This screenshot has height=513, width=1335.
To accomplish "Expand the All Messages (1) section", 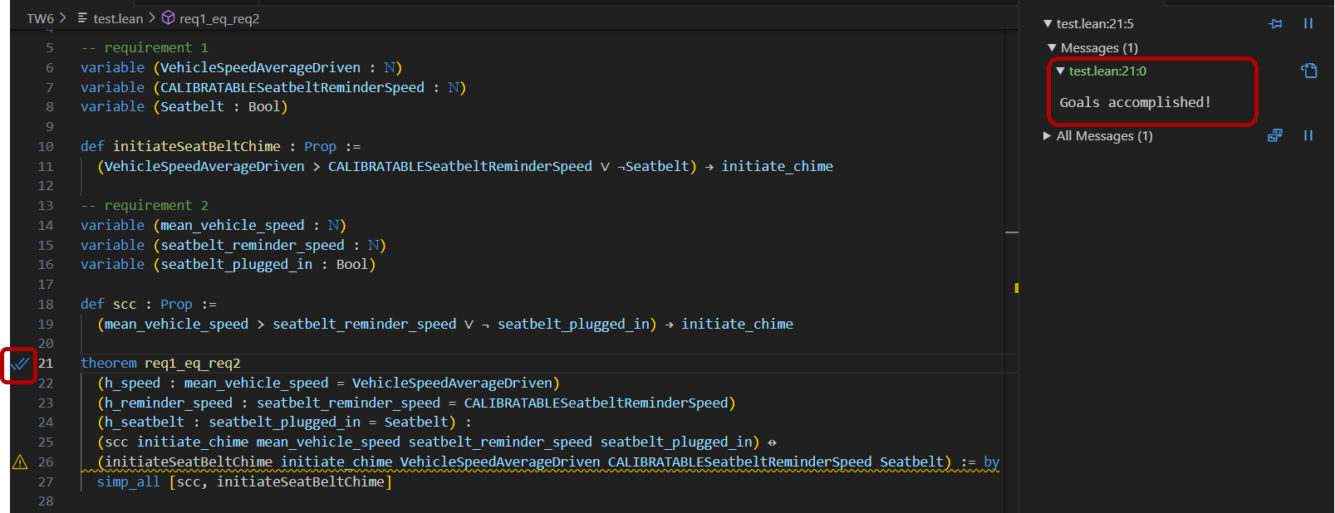I will click(x=1048, y=136).
